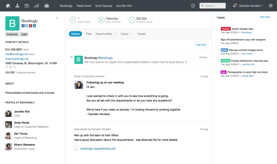Click the open cases folder icon
Viewport: 277px width, 164px height.
[73, 20]
